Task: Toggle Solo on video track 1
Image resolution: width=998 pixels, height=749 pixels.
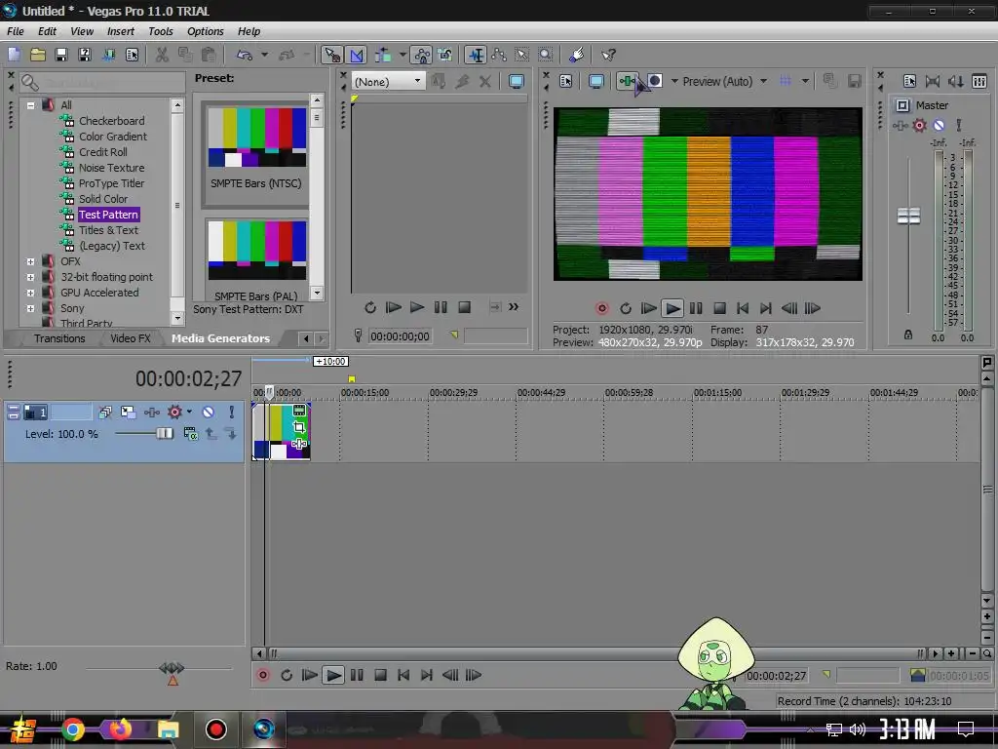Action: coord(232,413)
